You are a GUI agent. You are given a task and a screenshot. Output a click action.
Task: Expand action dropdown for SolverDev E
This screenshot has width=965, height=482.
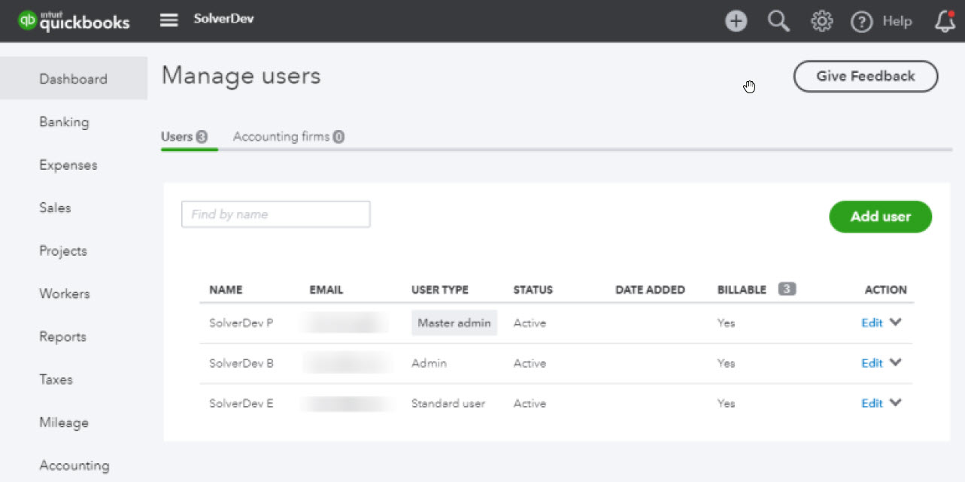(895, 402)
